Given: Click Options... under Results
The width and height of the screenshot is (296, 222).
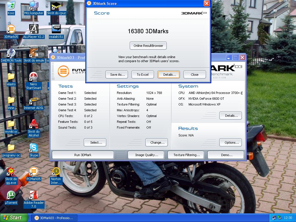Looking at the screenshot, I should (x=230, y=143).
